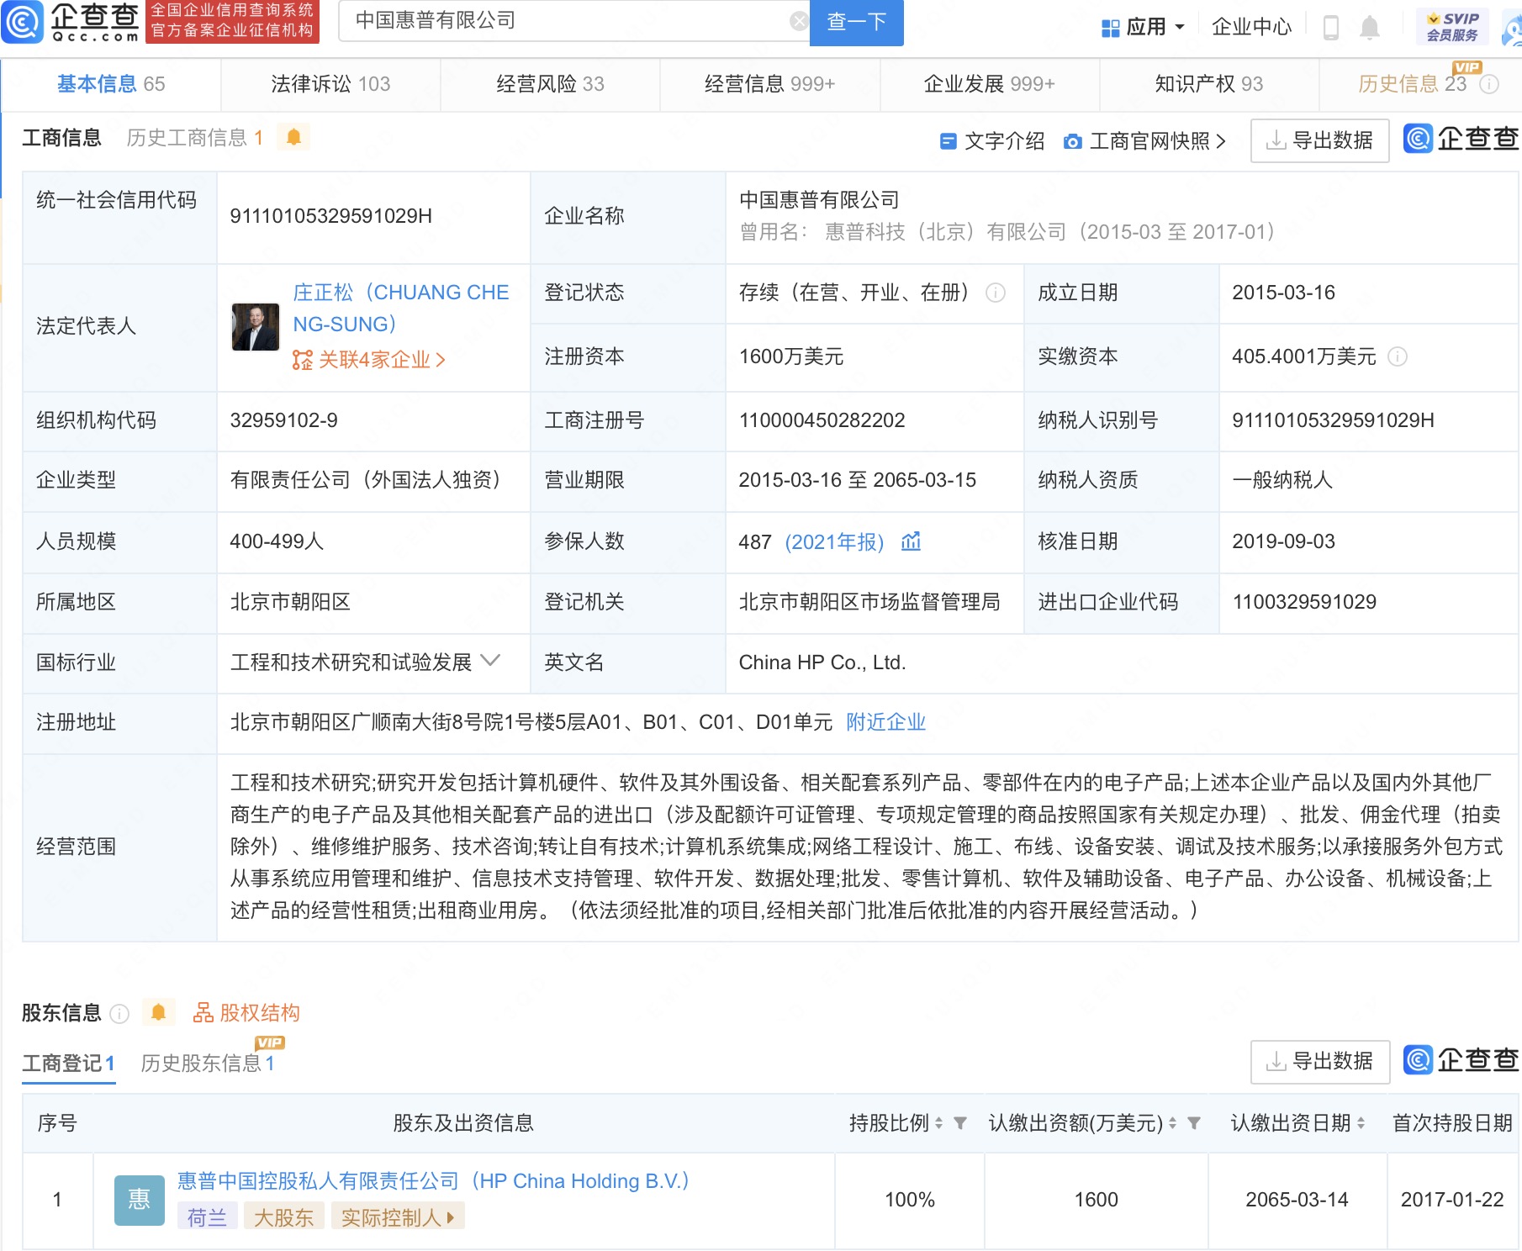The image size is (1522, 1251).
Task: Toggle the business info monitoring bell
Action: 293,137
